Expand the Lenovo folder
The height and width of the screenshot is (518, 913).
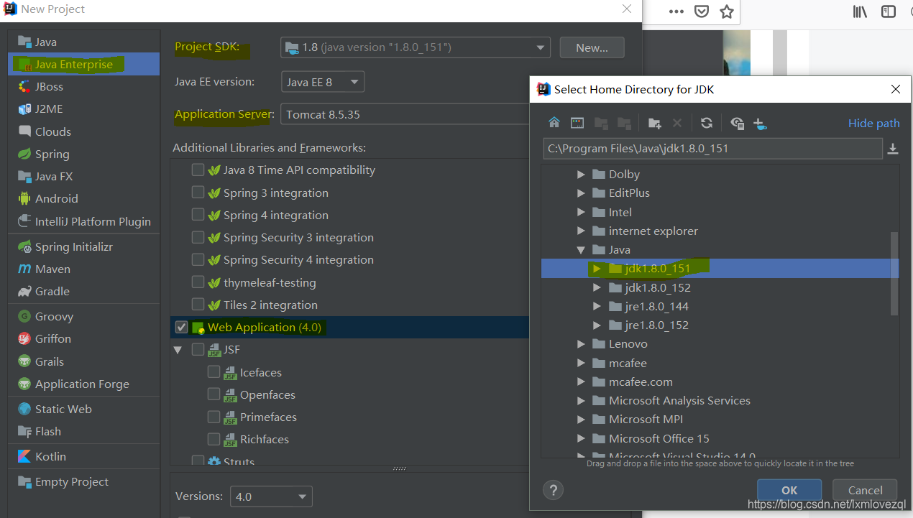click(x=581, y=344)
